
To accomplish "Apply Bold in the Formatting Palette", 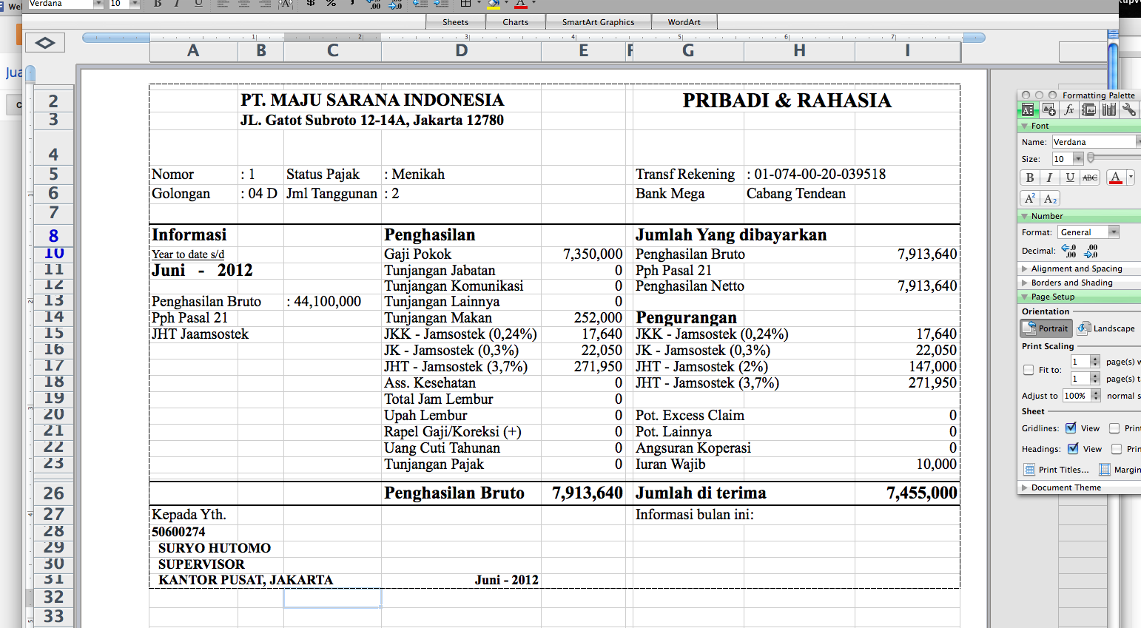I will tap(1029, 178).
